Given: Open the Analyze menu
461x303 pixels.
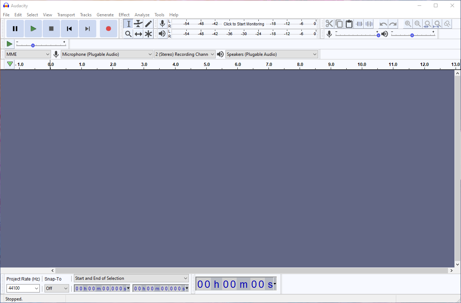Looking at the screenshot, I should [x=142, y=15].
